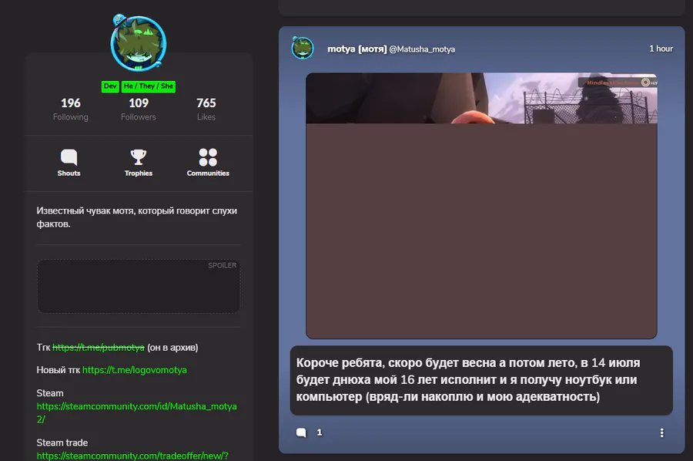
Task: Click the comment count '1'
Action: (x=319, y=432)
